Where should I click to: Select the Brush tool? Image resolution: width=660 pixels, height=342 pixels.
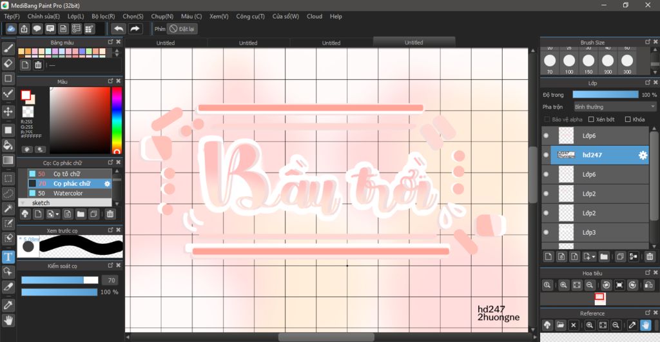point(8,48)
